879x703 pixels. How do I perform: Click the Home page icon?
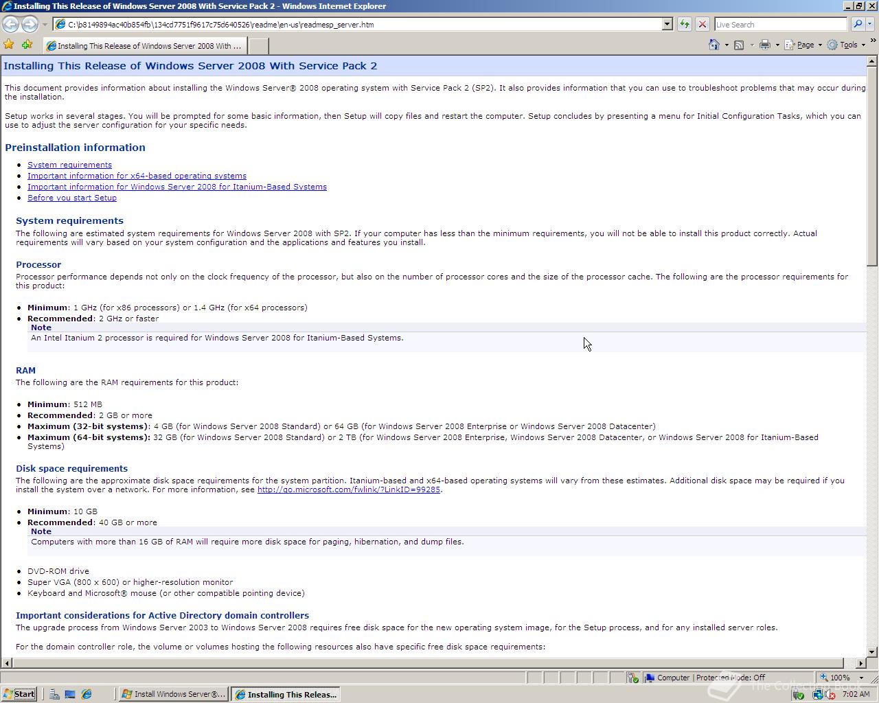pyautogui.click(x=714, y=45)
